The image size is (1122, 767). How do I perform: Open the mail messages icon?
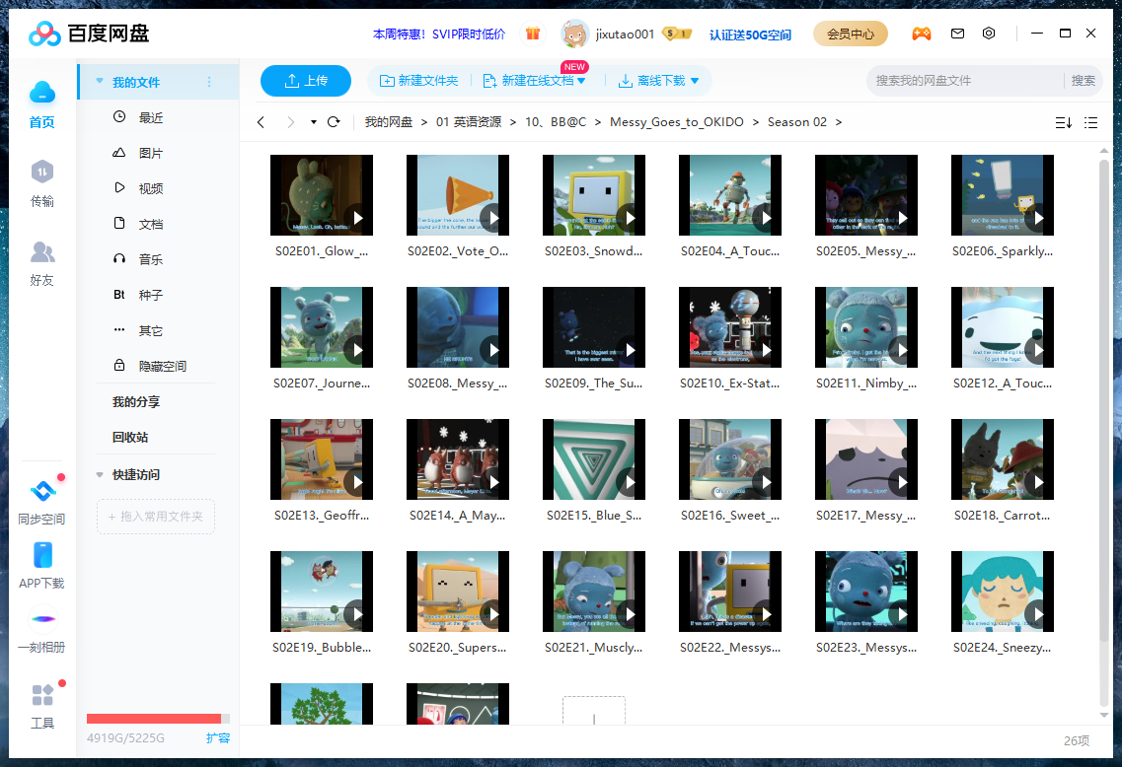(x=957, y=34)
